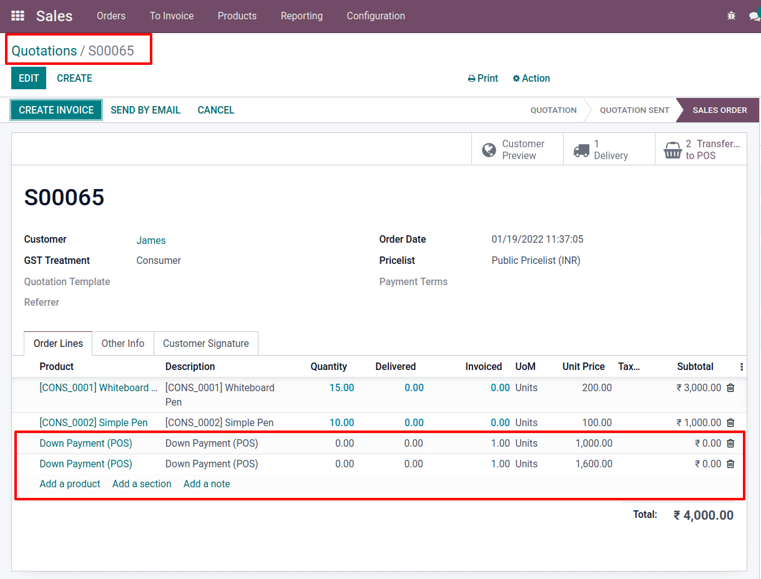
Task: Open the Reporting menu
Action: (302, 16)
